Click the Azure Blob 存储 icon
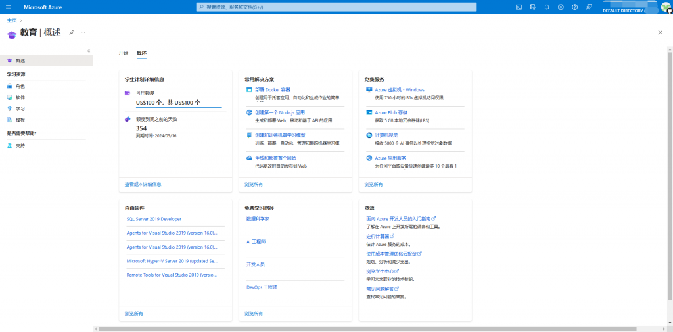Viewport: 673px width, 332px height. pyautogui.click(x=369, y=112)
